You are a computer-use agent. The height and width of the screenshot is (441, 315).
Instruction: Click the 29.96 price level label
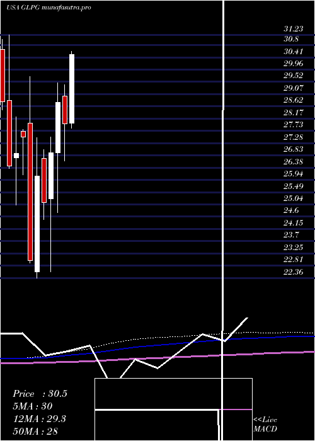click(x=294, y=64)
